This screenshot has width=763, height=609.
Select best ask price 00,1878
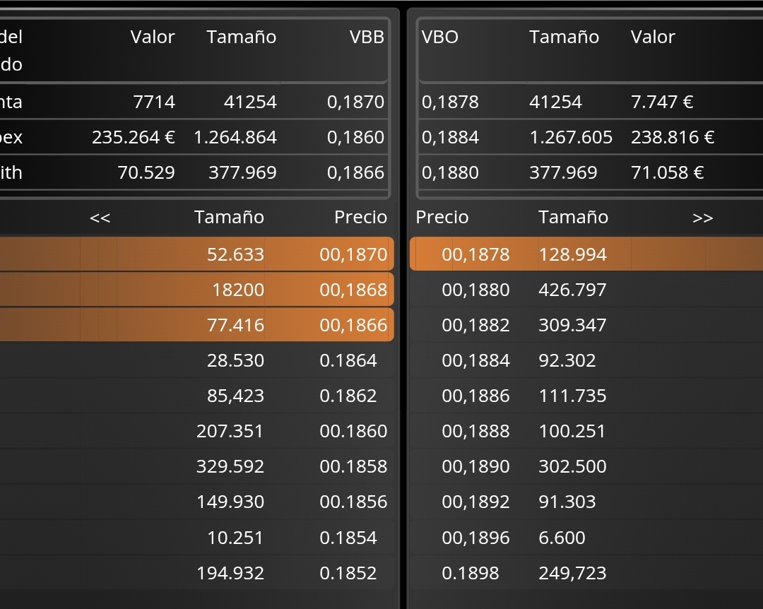pos(475,254)
